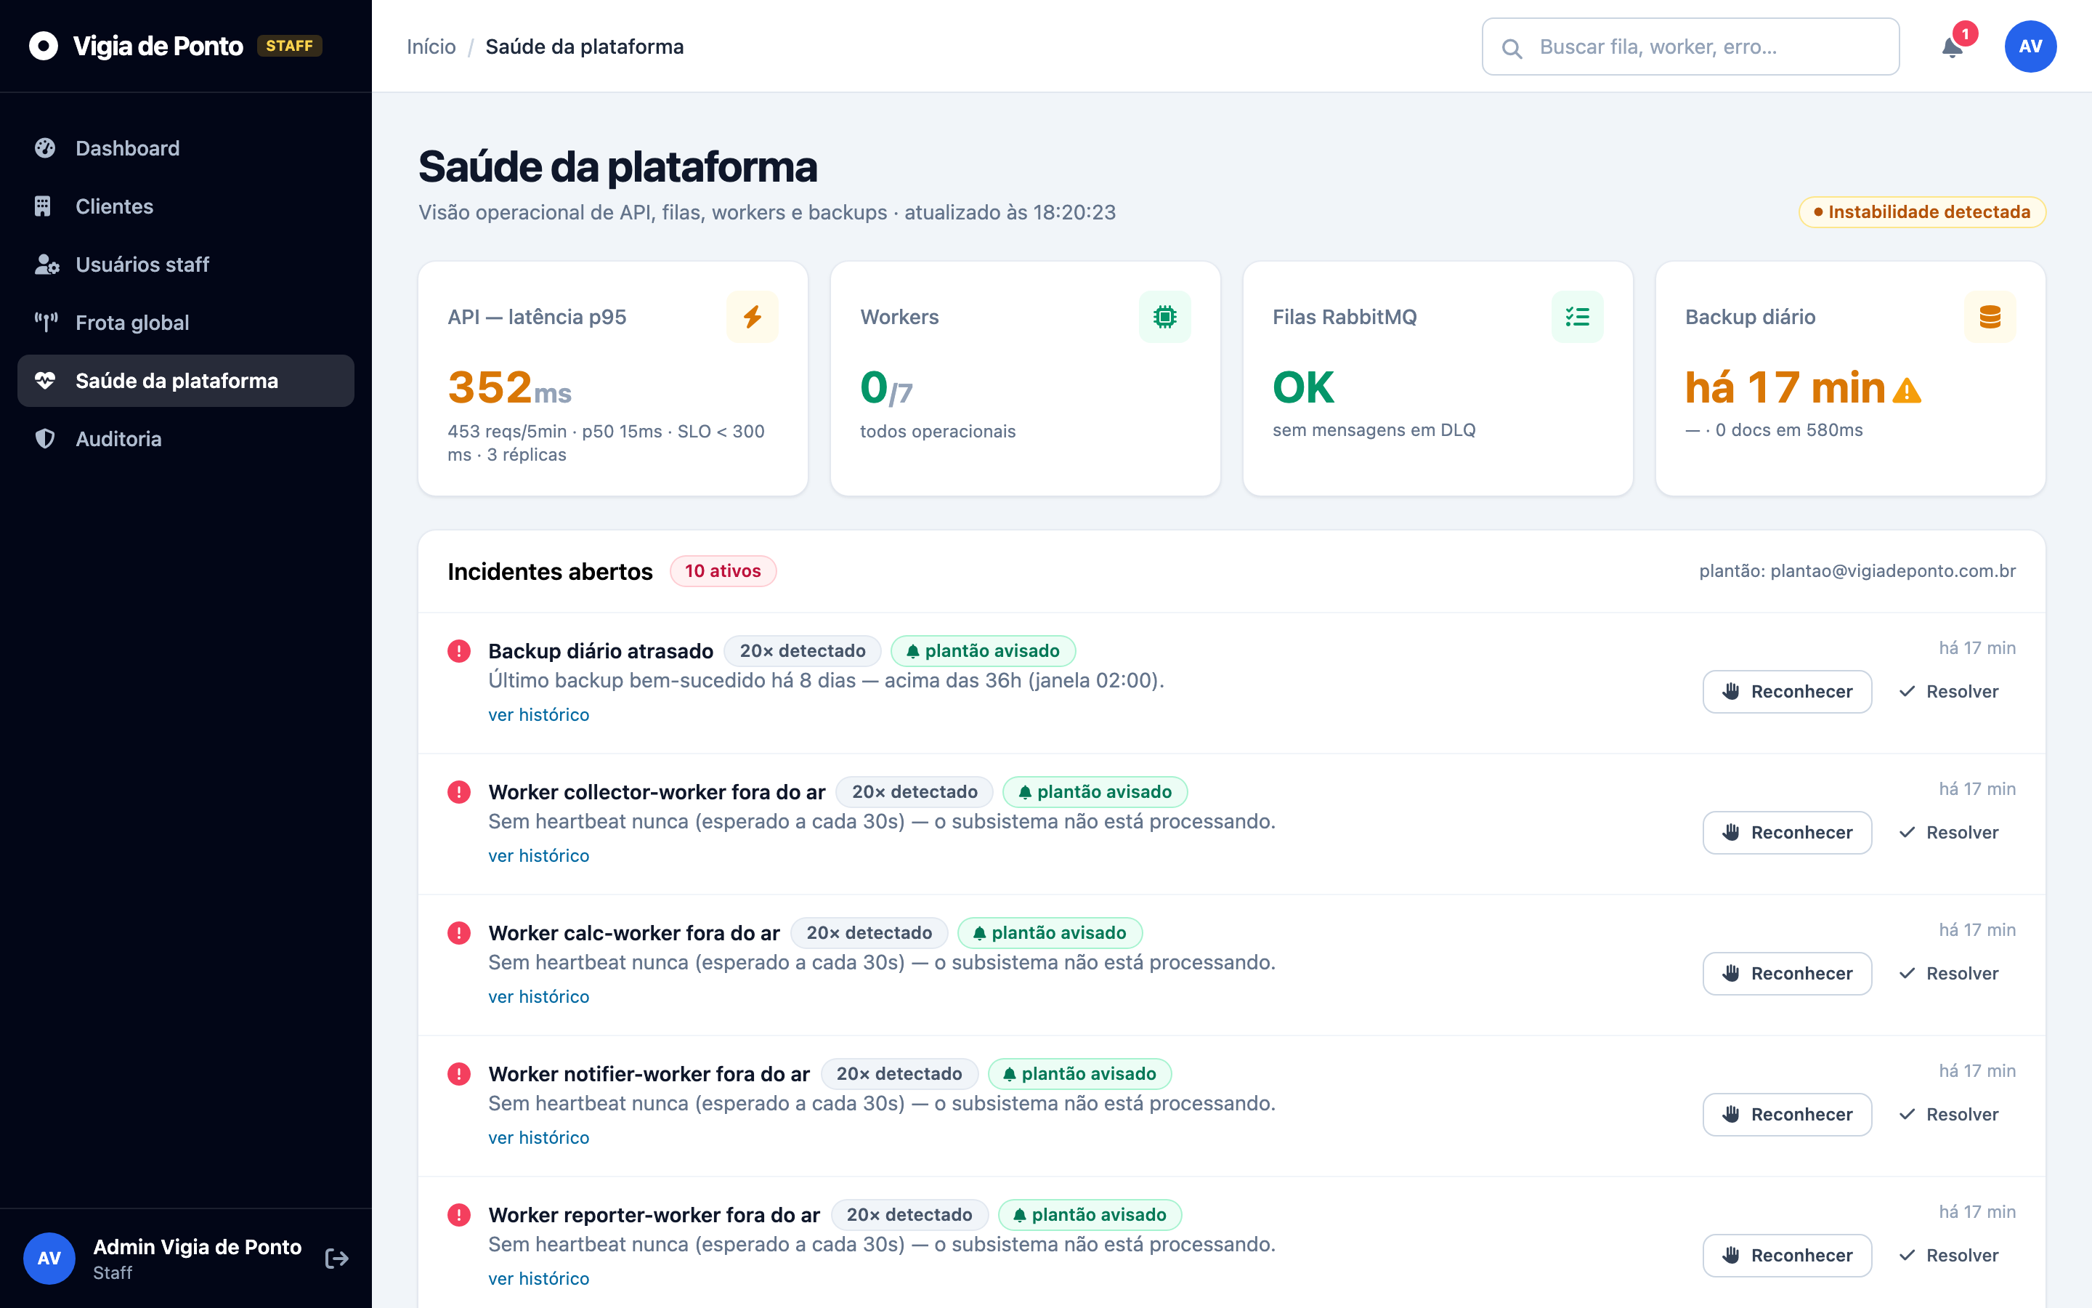
Task: Click the AV avatar in the top bar
Action: [2030, 47]
